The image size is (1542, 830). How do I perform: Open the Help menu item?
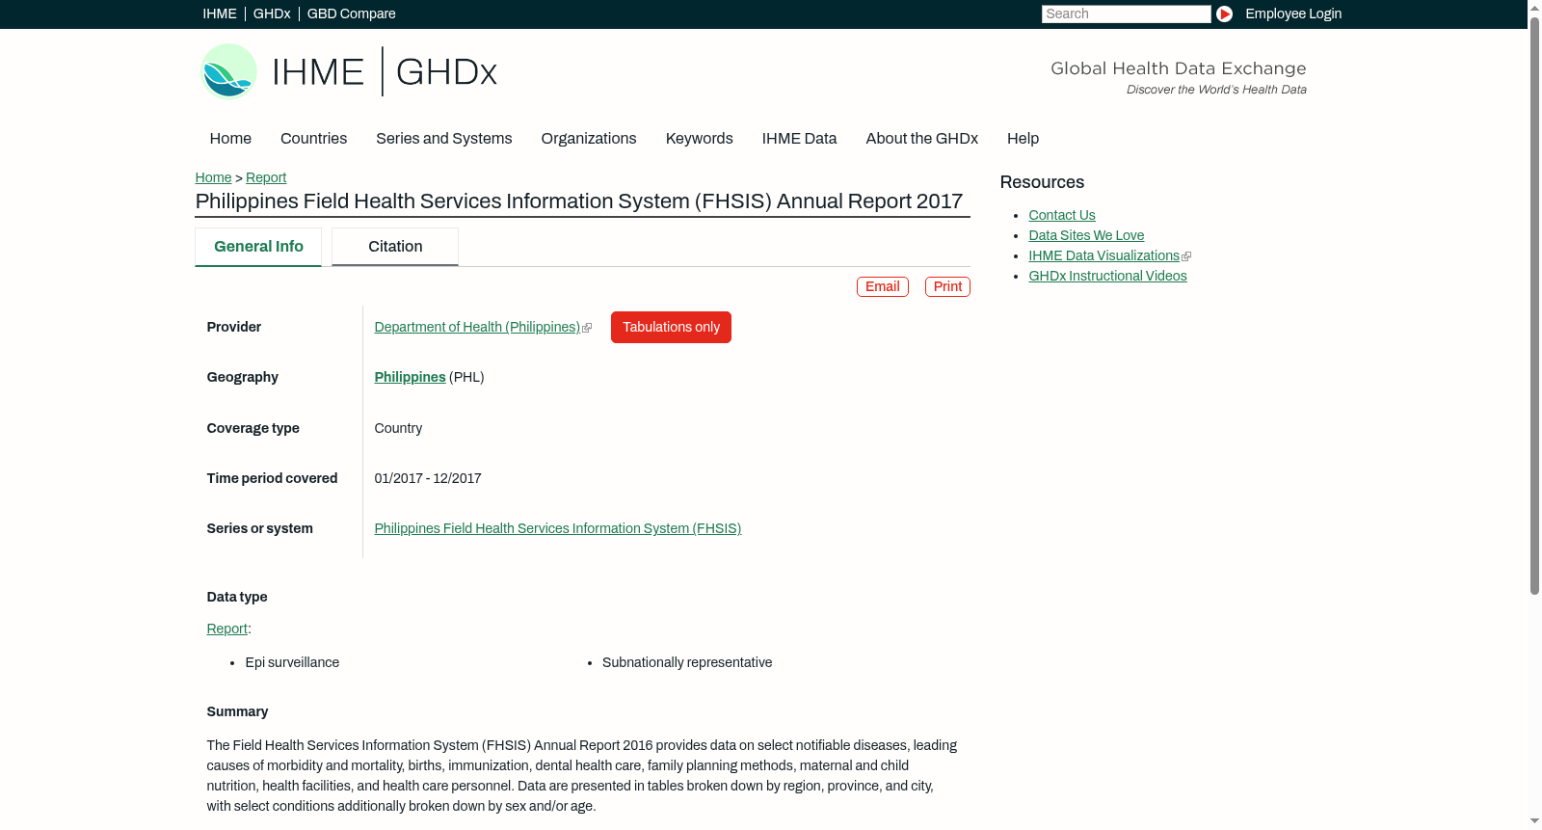(1023, 139)
